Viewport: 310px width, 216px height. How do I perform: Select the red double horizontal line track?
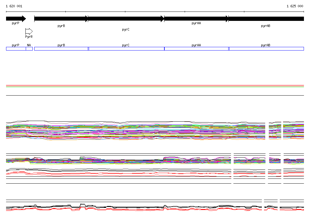tap(155, 86)
